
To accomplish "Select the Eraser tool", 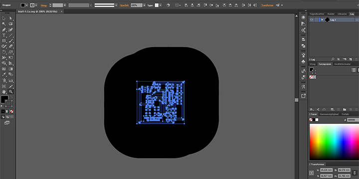I will pos(11,46).
